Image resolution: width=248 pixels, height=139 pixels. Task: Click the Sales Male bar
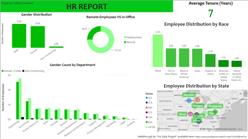coord(49,114)
